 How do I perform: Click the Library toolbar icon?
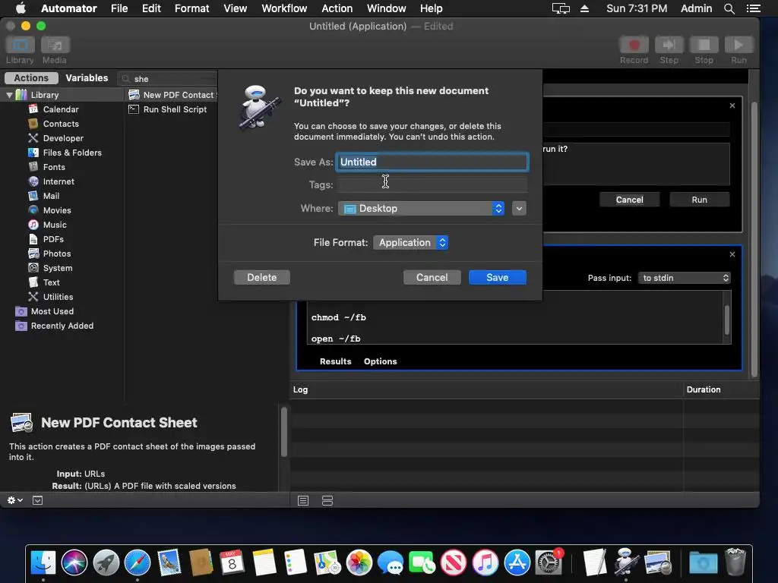tap(20, 45)
